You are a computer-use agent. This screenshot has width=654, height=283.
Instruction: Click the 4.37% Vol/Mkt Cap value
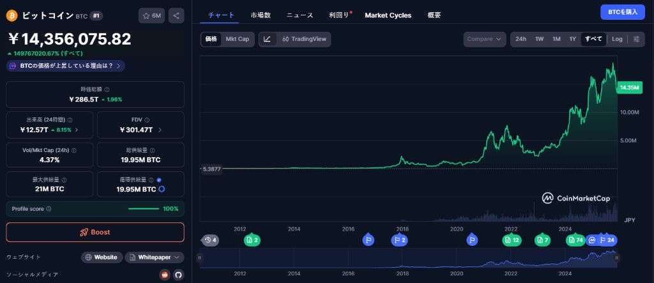pyautogui.click(x=49, y=160)
